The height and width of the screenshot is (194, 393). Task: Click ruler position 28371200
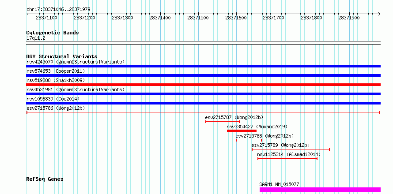pos(84,18)
